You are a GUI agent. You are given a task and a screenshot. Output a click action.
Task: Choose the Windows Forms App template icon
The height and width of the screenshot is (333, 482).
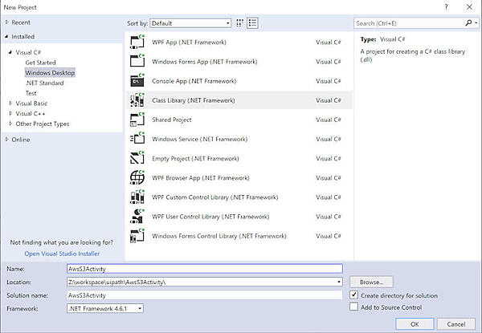(x=136, y=61)
